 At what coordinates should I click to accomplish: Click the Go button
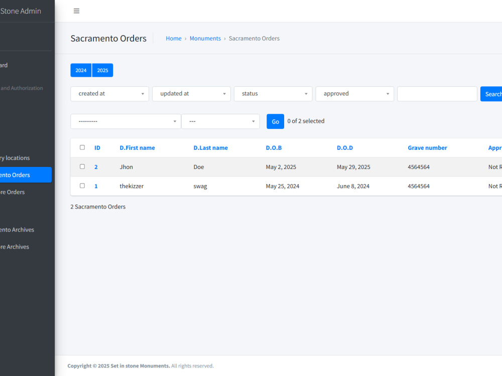tap(275, 121)
